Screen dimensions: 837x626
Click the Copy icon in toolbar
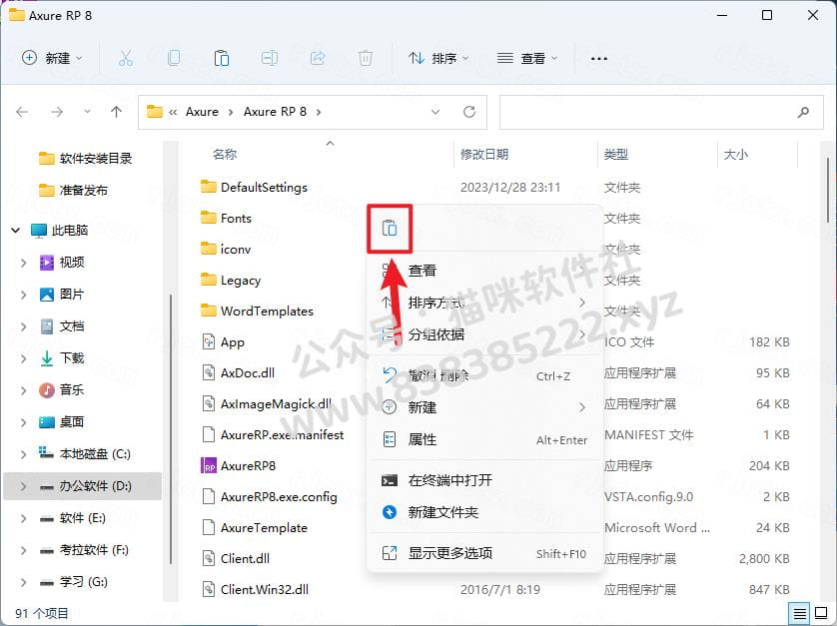(174, 58)
